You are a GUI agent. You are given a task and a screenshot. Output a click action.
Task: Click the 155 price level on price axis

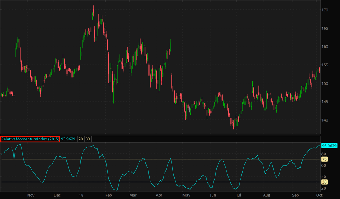pos(325,65)
